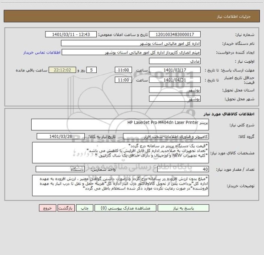Click delivery city field بوشهر
264x255 pixels.
[x=175, y=99]
